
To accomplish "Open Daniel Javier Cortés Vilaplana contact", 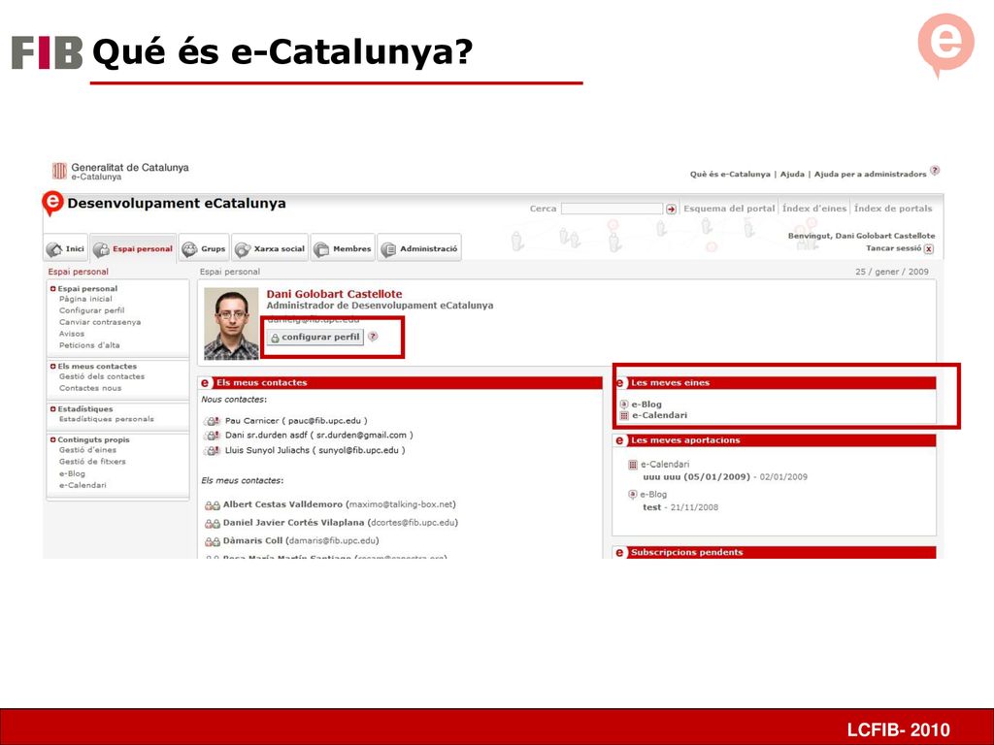I will (293, 523).
